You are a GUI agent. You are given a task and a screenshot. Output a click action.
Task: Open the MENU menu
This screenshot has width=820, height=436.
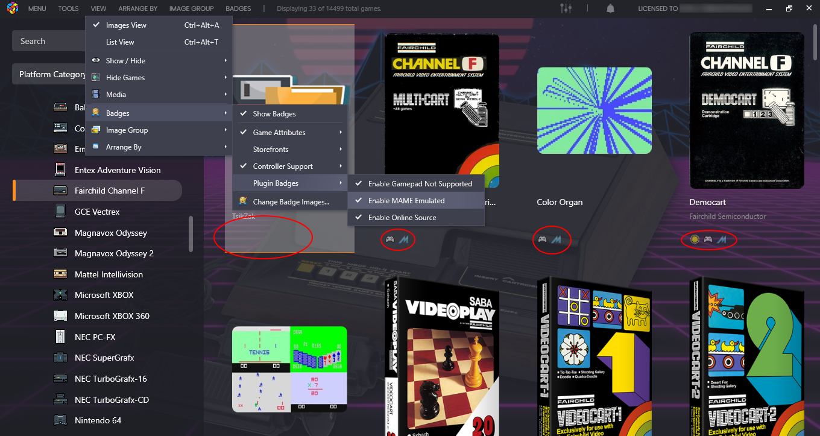tap(37, 8)
